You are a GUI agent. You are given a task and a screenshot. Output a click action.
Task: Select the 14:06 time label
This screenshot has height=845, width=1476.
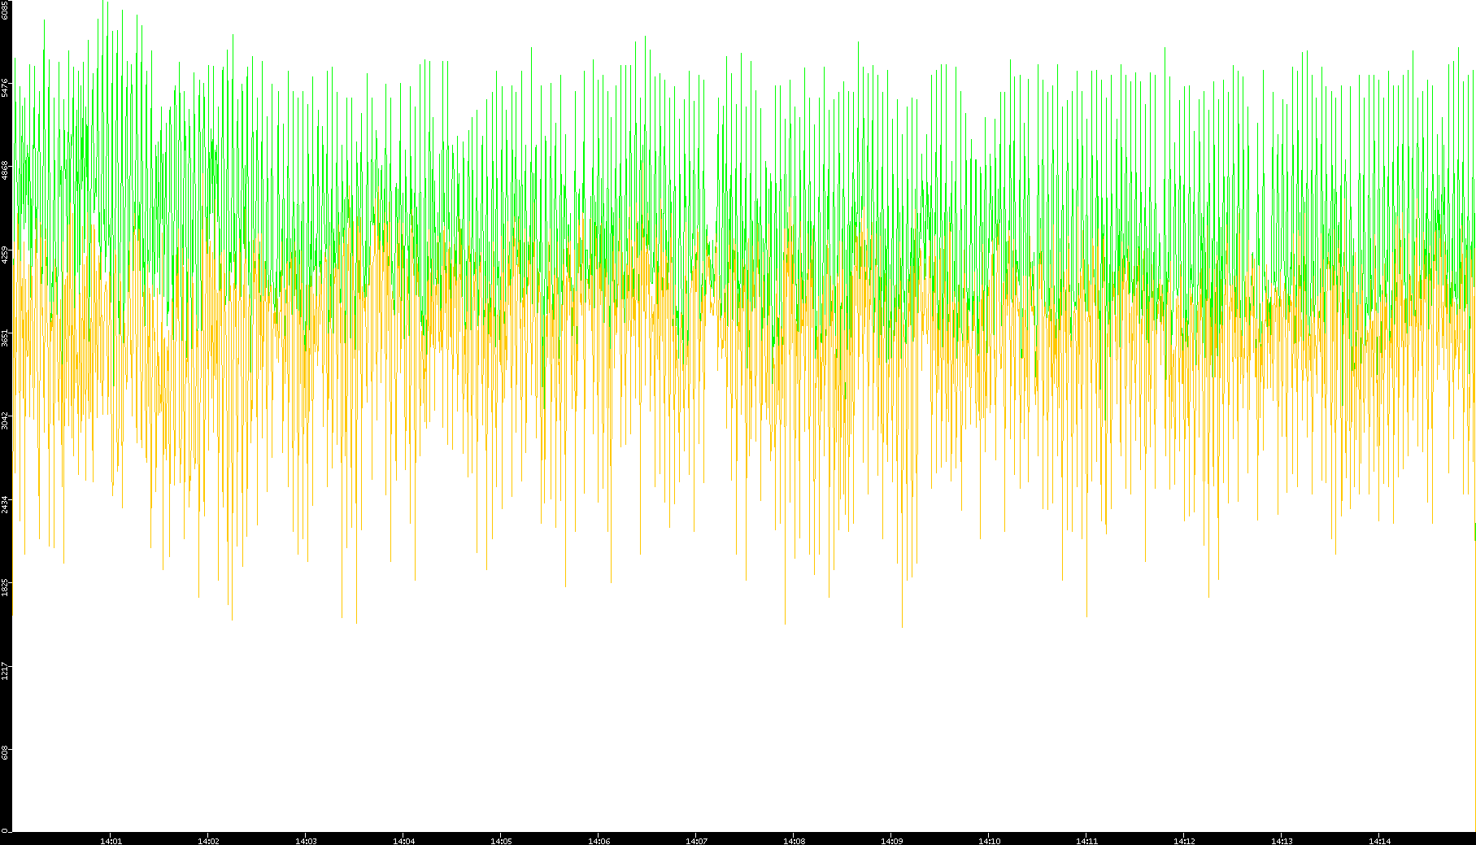[599, 841]
